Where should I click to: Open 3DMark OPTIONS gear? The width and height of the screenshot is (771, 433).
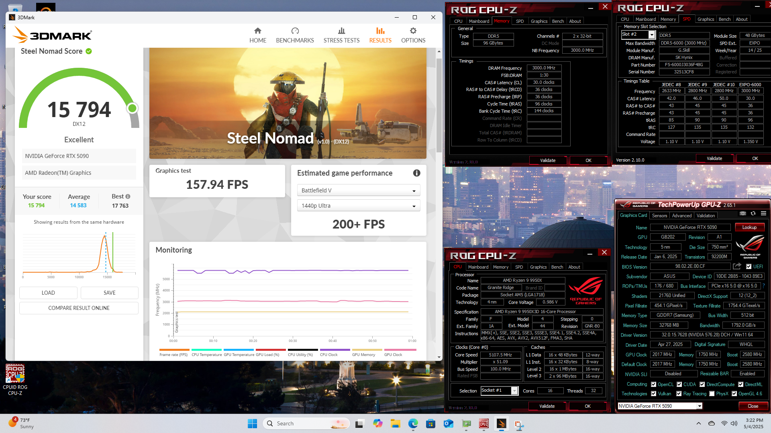(413, 35)
